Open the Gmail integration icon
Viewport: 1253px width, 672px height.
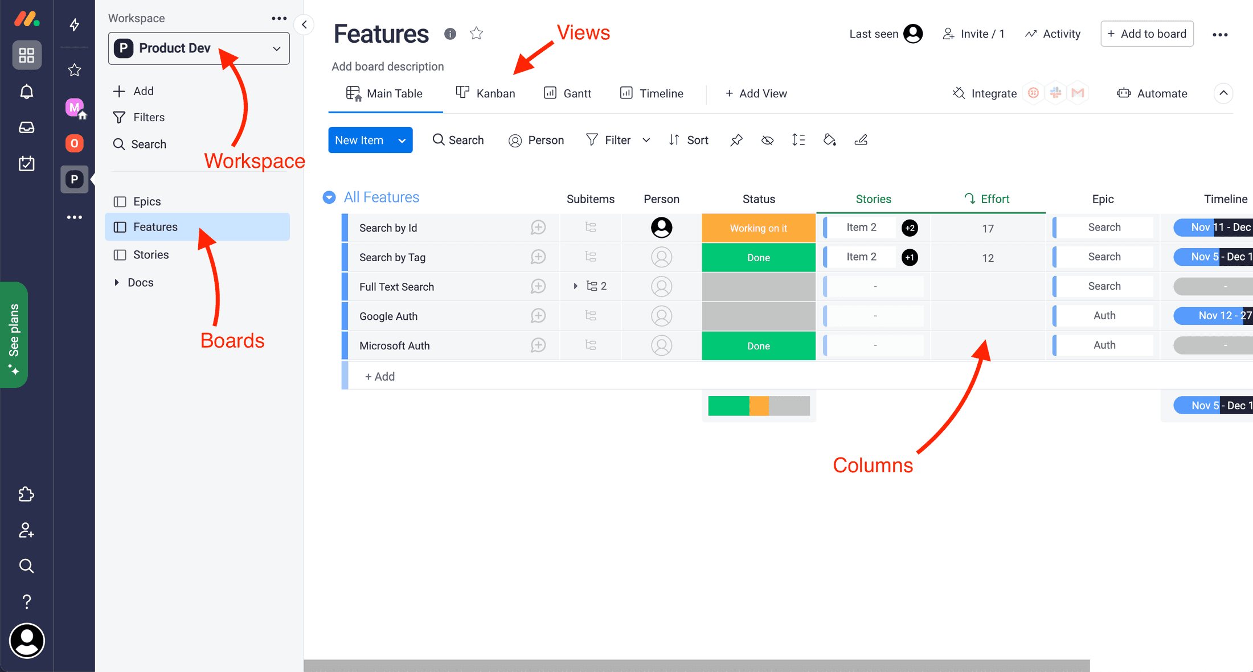(x=1078, y=93)
